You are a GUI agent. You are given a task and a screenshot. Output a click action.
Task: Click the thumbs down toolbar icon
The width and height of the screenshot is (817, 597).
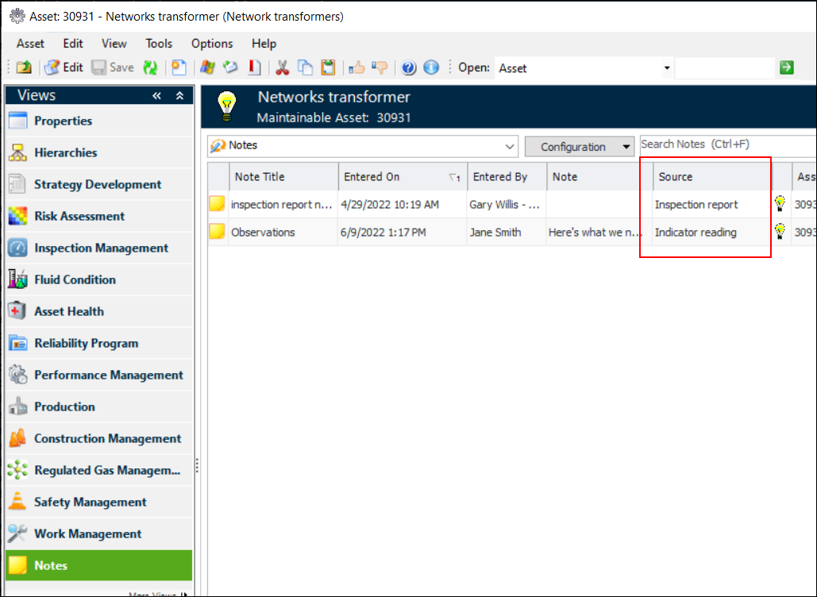pos(380,67)
